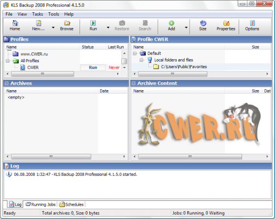
Task: Open the Tools menu
Action: (54, 14)
